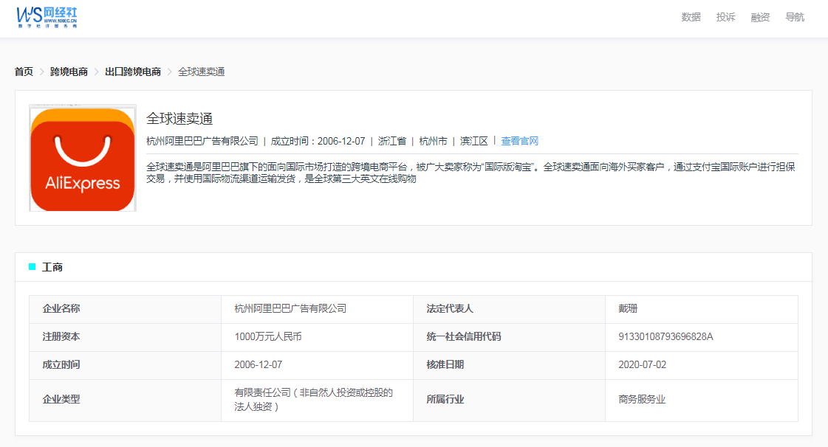Click the 成立时间 label in the table
Viewport: 828px width, 447px height.
coord(61,365)
